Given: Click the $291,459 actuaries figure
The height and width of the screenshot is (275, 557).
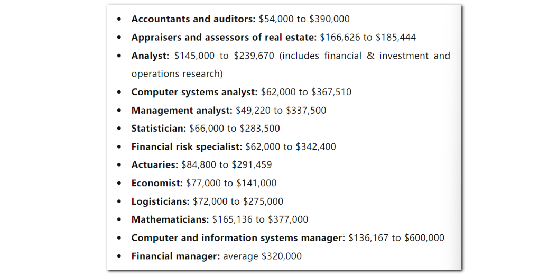Looking at the screenshot, I should click(252, 165).
